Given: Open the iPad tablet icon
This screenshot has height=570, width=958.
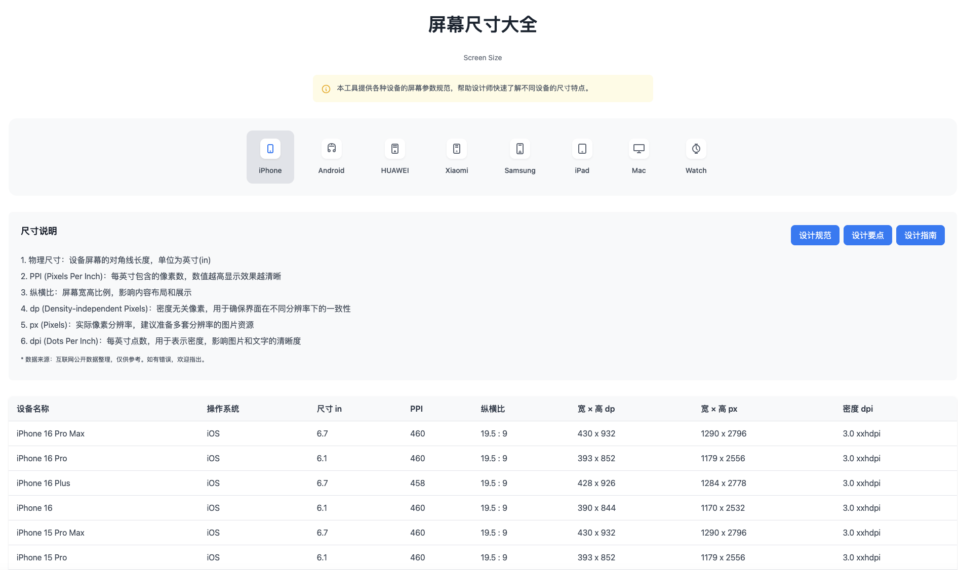Looking at the screenshot, I should [582, 149].
